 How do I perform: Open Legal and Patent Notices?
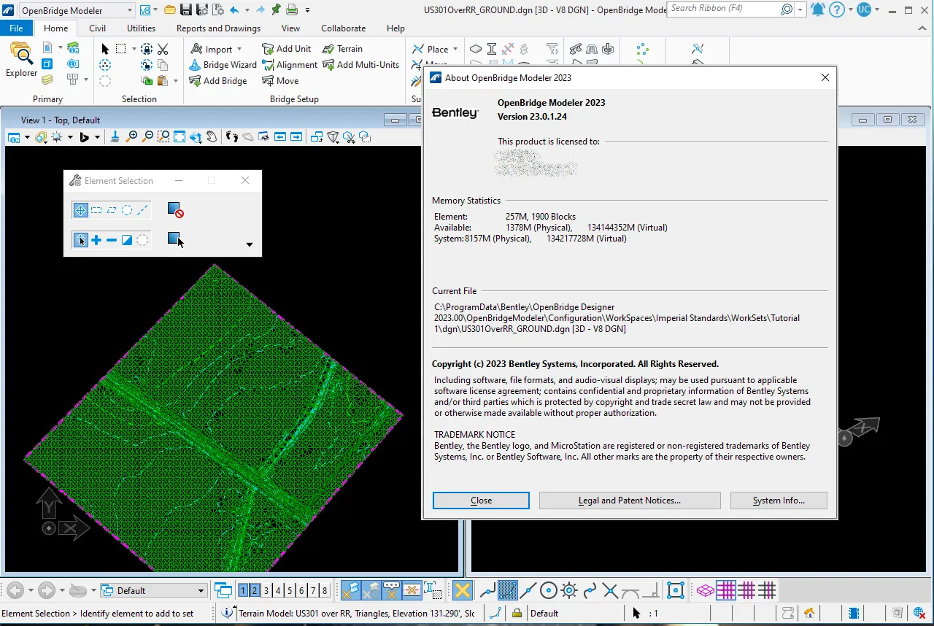[630, 501]
